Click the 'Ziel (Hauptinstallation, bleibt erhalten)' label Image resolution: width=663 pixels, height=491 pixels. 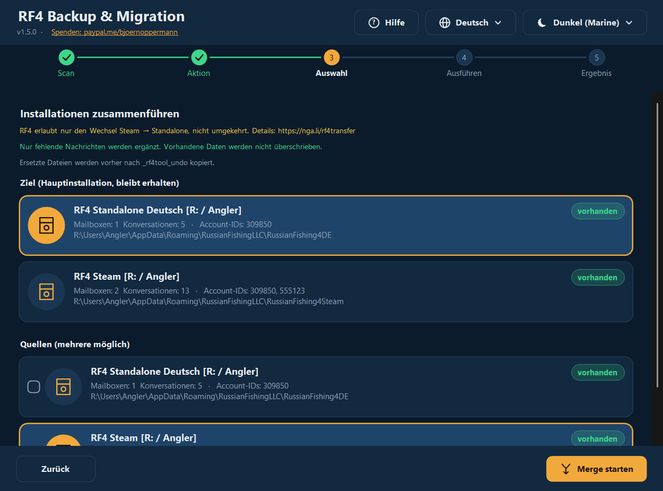(x=100, y=183)
